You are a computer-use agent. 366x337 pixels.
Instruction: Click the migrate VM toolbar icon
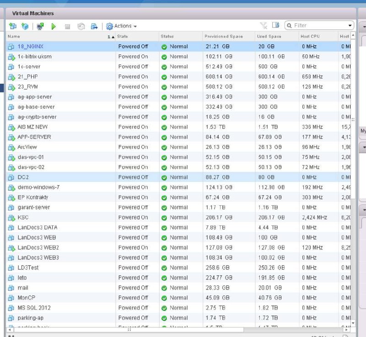[94, 27]
